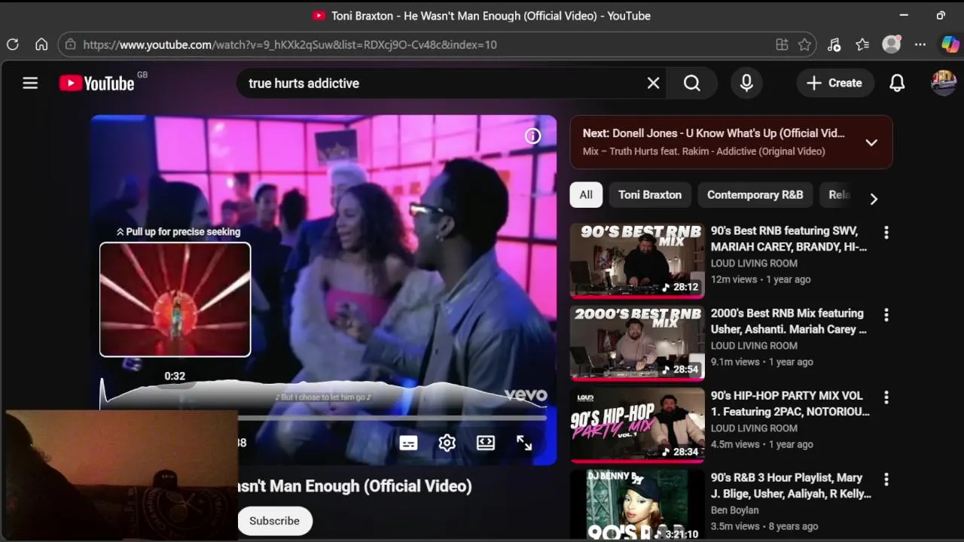Screen dimensions: 964x542
Task: Open the Copilot sidebar icon
Action: (950, 44)
